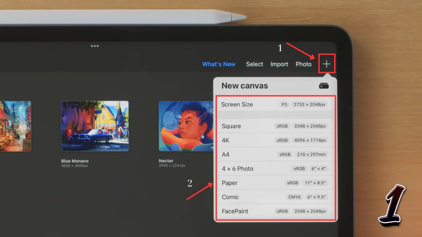Open the custom canvas icon beside New canvas
This screenshot has width=422, height=237.
click(x=324, y=86)
